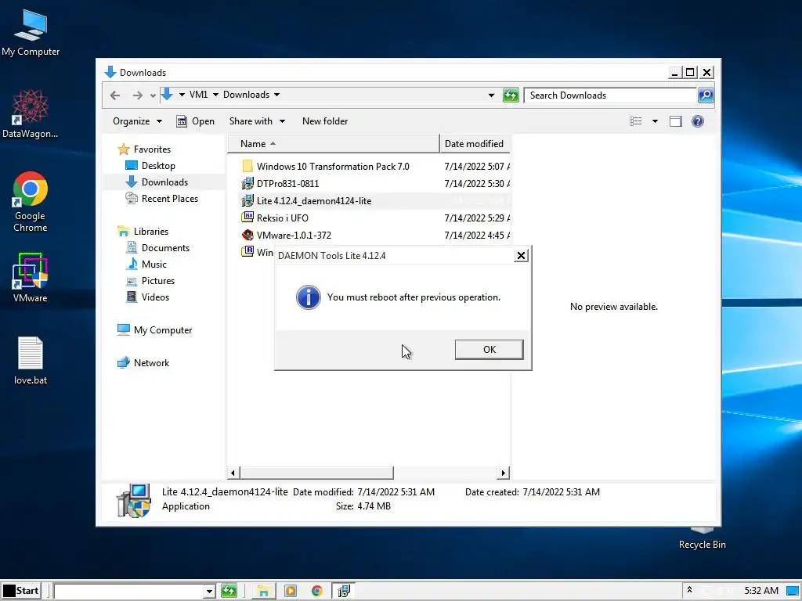Open Music library

click(154, 265)
